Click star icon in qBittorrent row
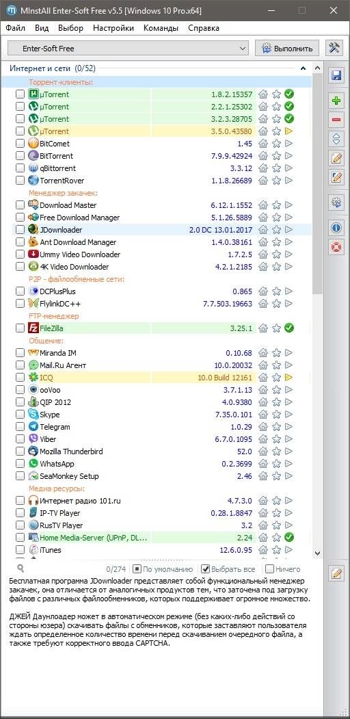The width and height of the screenshot is (350, 719). pos(276,168)
